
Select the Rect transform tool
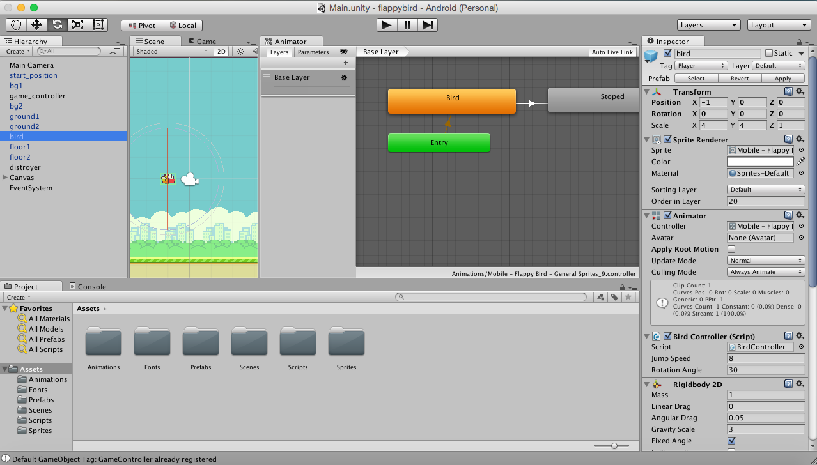[x=98, y=25]
